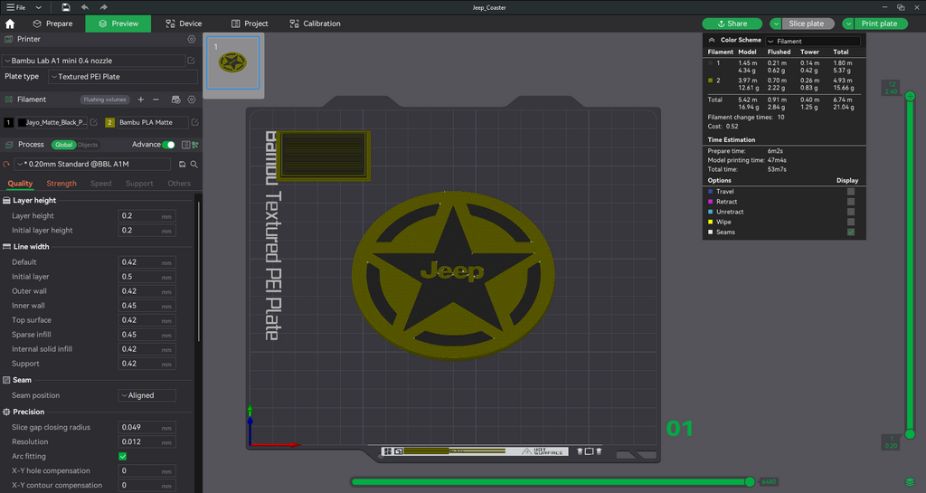Click the home icon
926x493 pixels.
pyautogui.click(x=10, y=24)
